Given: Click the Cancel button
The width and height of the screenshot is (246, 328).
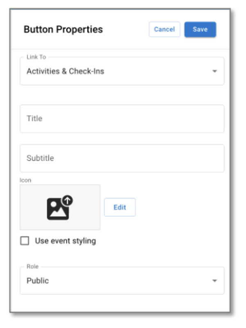Looking at the screenshot, I should point(164,30).
